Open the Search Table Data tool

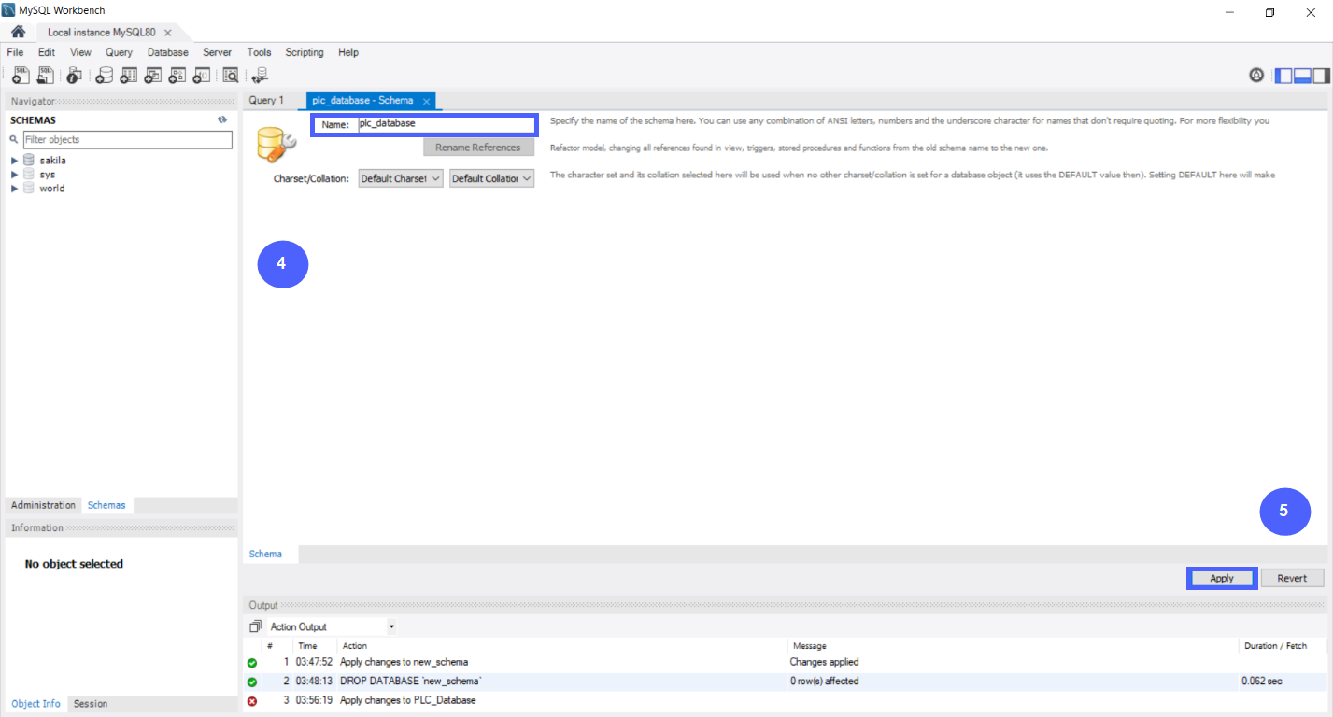231,75
